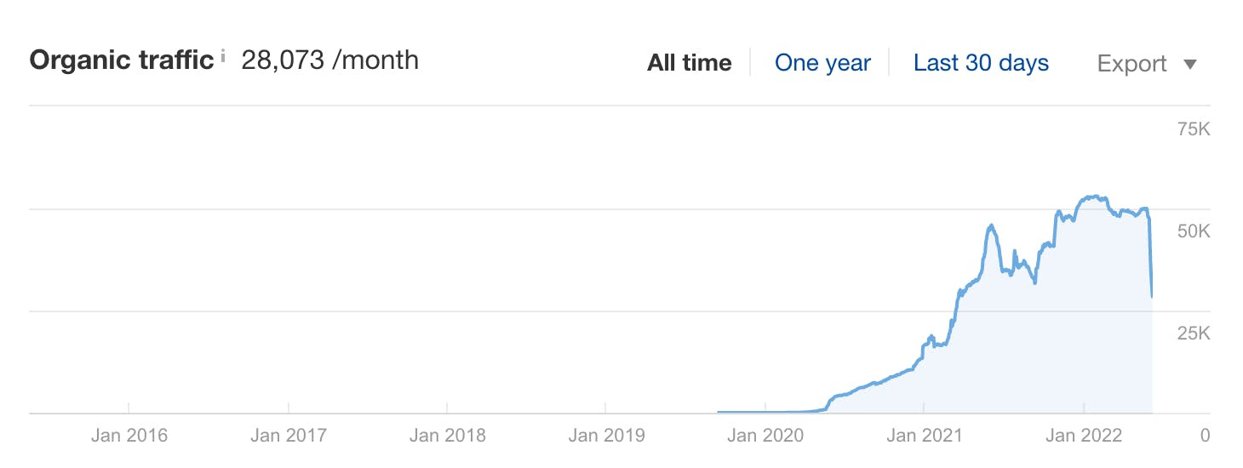Screen dimensions: 1243x468
Task: Click the mid-2021 traffic spike
Action: 991,226
